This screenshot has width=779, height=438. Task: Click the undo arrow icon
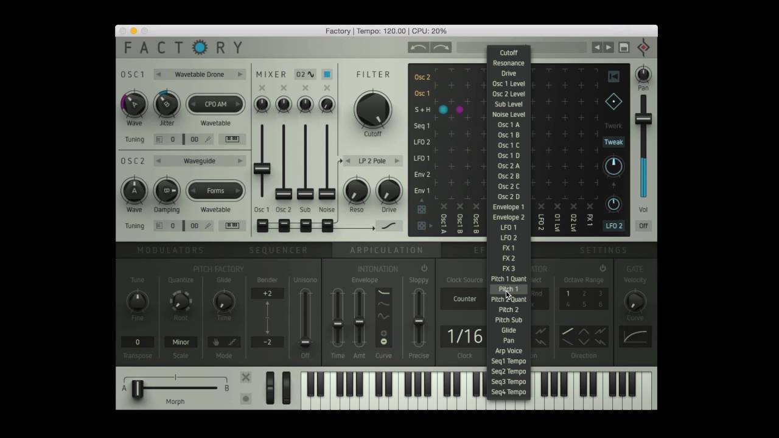(x=419, y=47)
